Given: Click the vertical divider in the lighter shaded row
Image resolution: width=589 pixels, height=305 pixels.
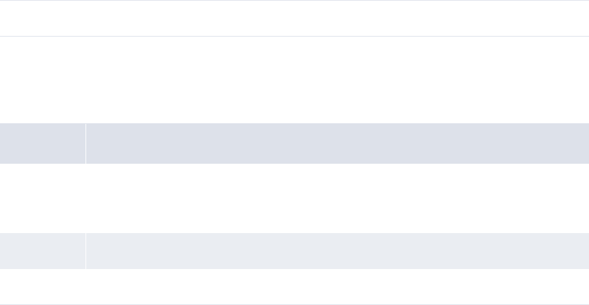Looking at the screenshot, I should pyautogui.click(x=86, y=251).
